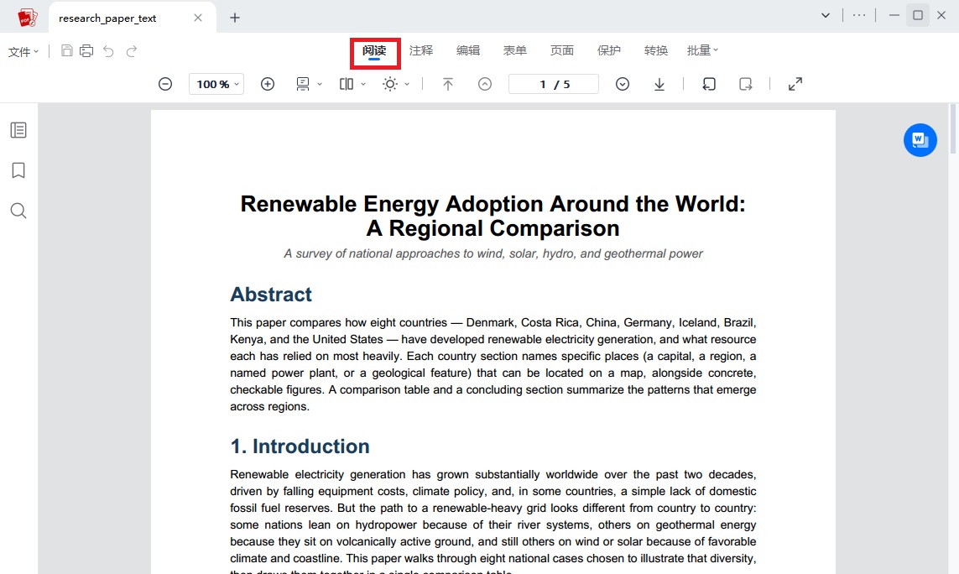This screenshot has height=574, width=959.
Task: Open a new tab with plus
Action: point(235,18)
